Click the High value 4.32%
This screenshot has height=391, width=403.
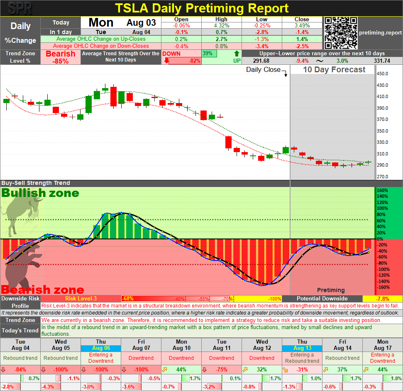[x=221, y=25]
